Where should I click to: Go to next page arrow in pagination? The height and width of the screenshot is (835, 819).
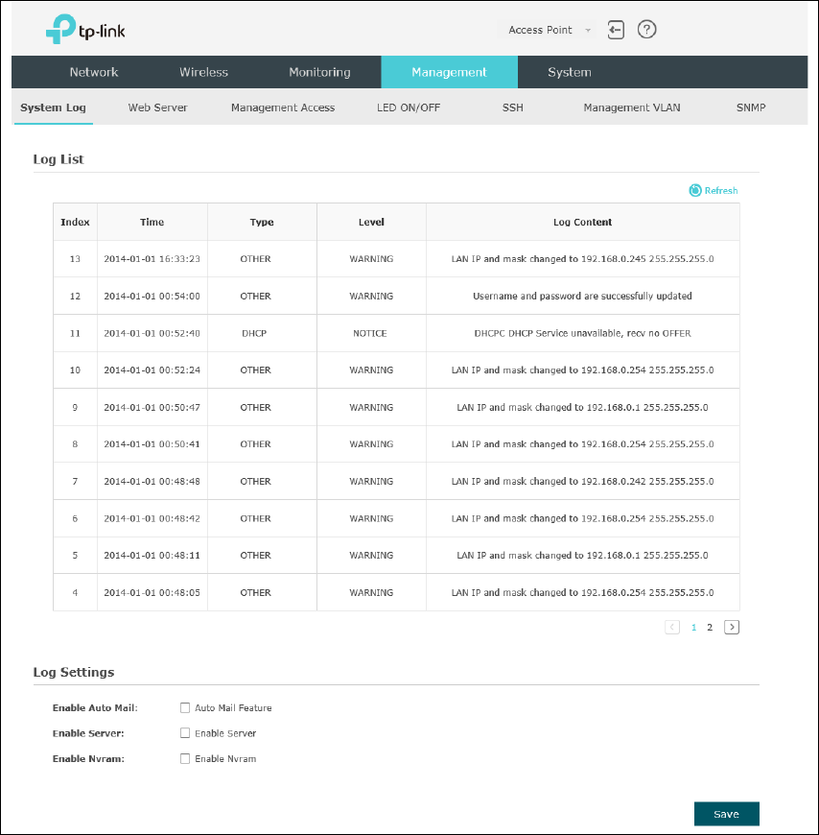[x=732, y=628]
